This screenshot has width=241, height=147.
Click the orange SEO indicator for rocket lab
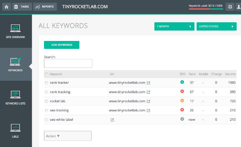(x=182, y=101)
